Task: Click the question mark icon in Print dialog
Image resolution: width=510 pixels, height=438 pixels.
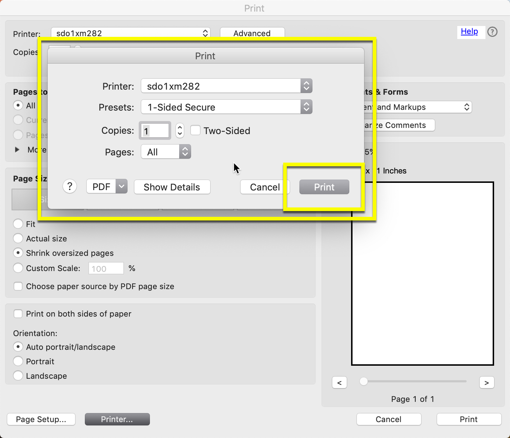Action: (x=70, y=186)
